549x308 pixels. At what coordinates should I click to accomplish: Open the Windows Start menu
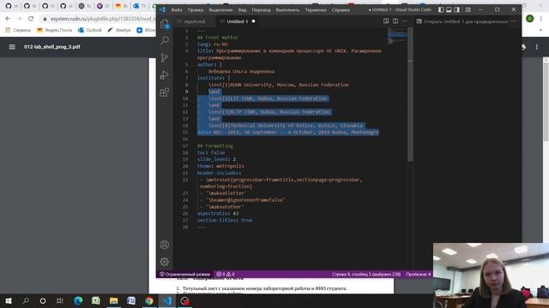coord(8,300)
